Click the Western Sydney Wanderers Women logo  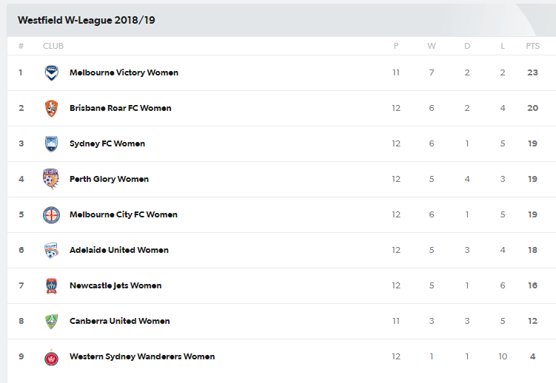coord(51,356)
